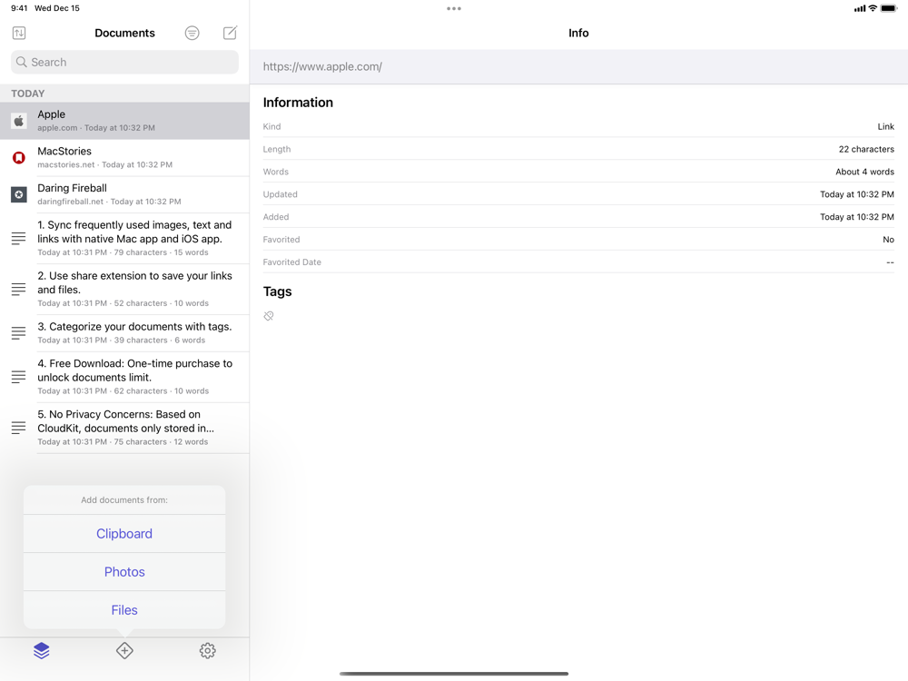Open note '2. Use share extension'
The image size is (908, 681).
[x=124, y=289]
